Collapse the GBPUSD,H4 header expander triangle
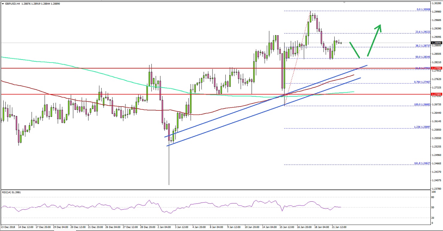The width and height of the screenshot is (443, 231). coord(3,4)
